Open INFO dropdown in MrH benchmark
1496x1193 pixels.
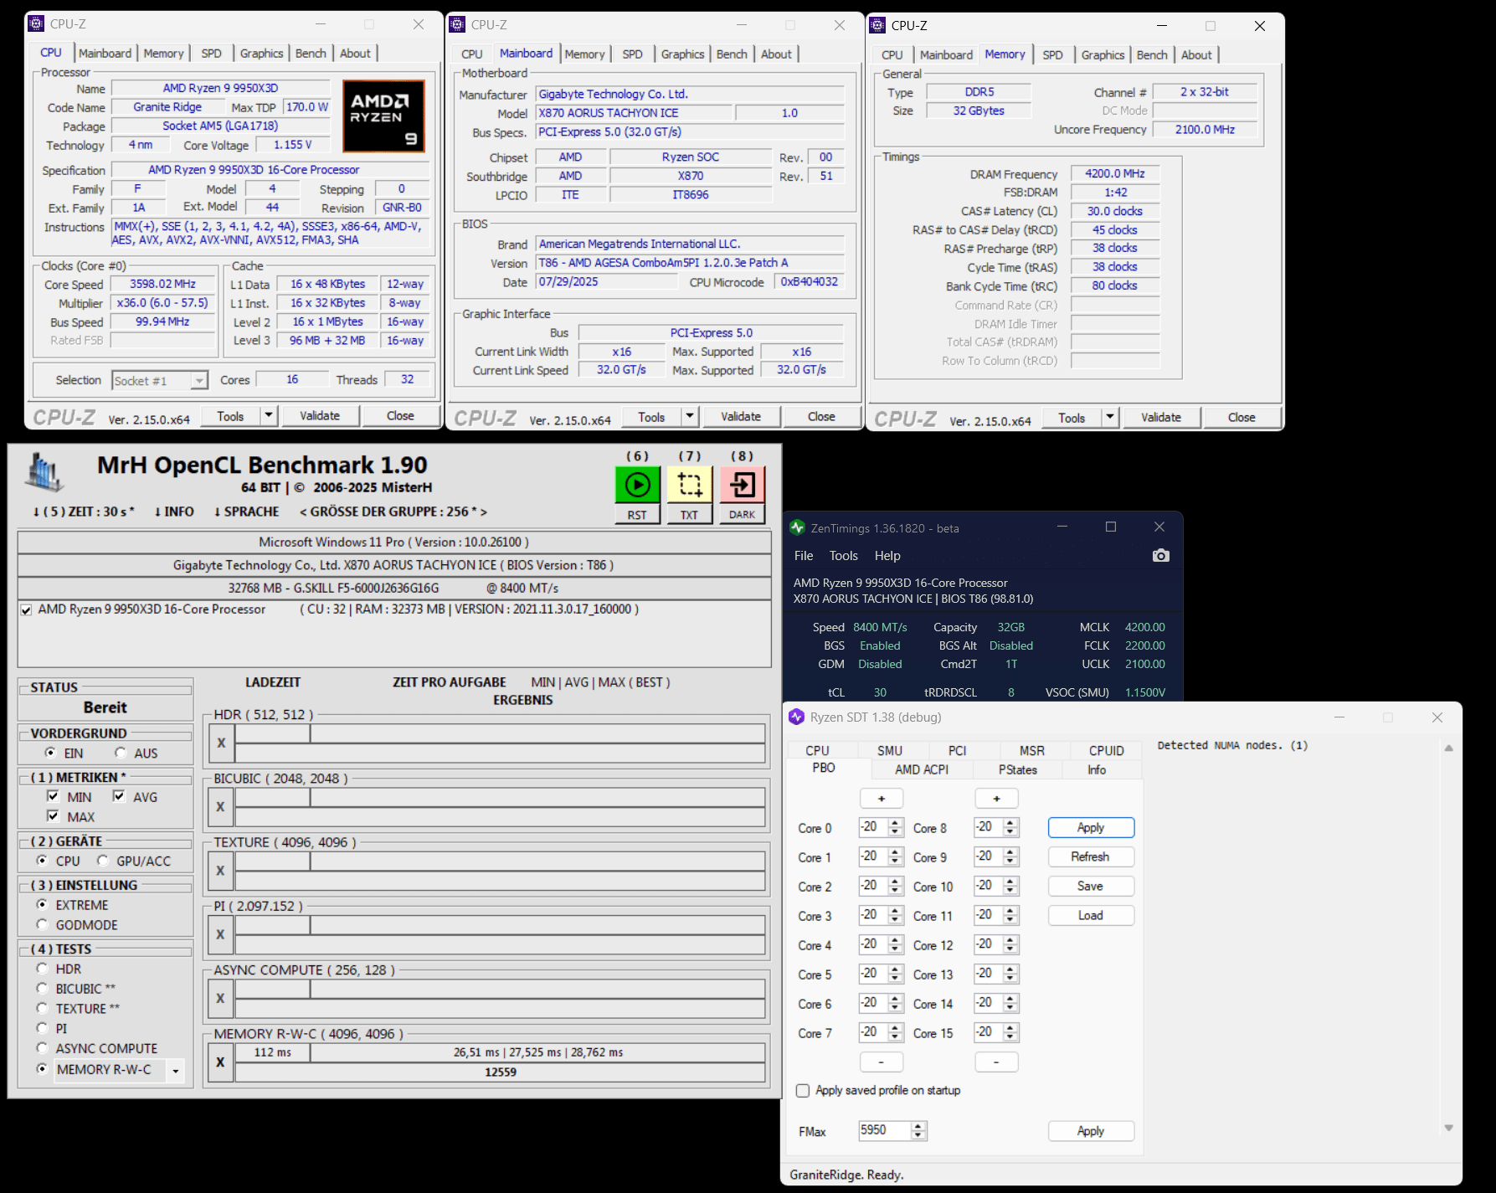coord(174,512)
